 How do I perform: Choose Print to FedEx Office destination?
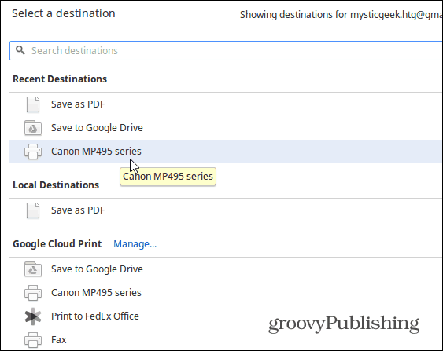tap(95, 316)
